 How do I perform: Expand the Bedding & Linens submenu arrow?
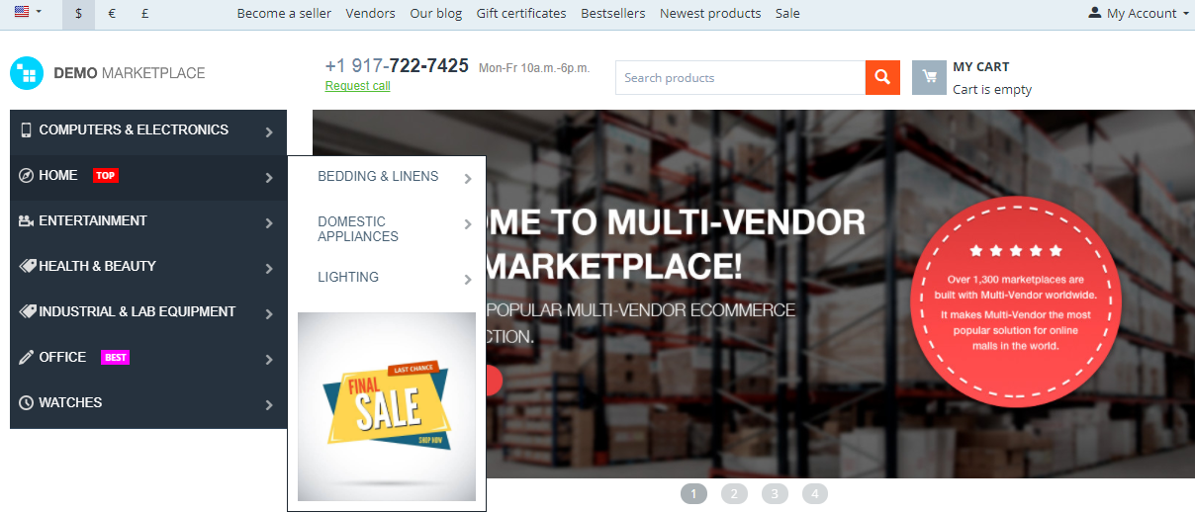[x=468, y=179]
